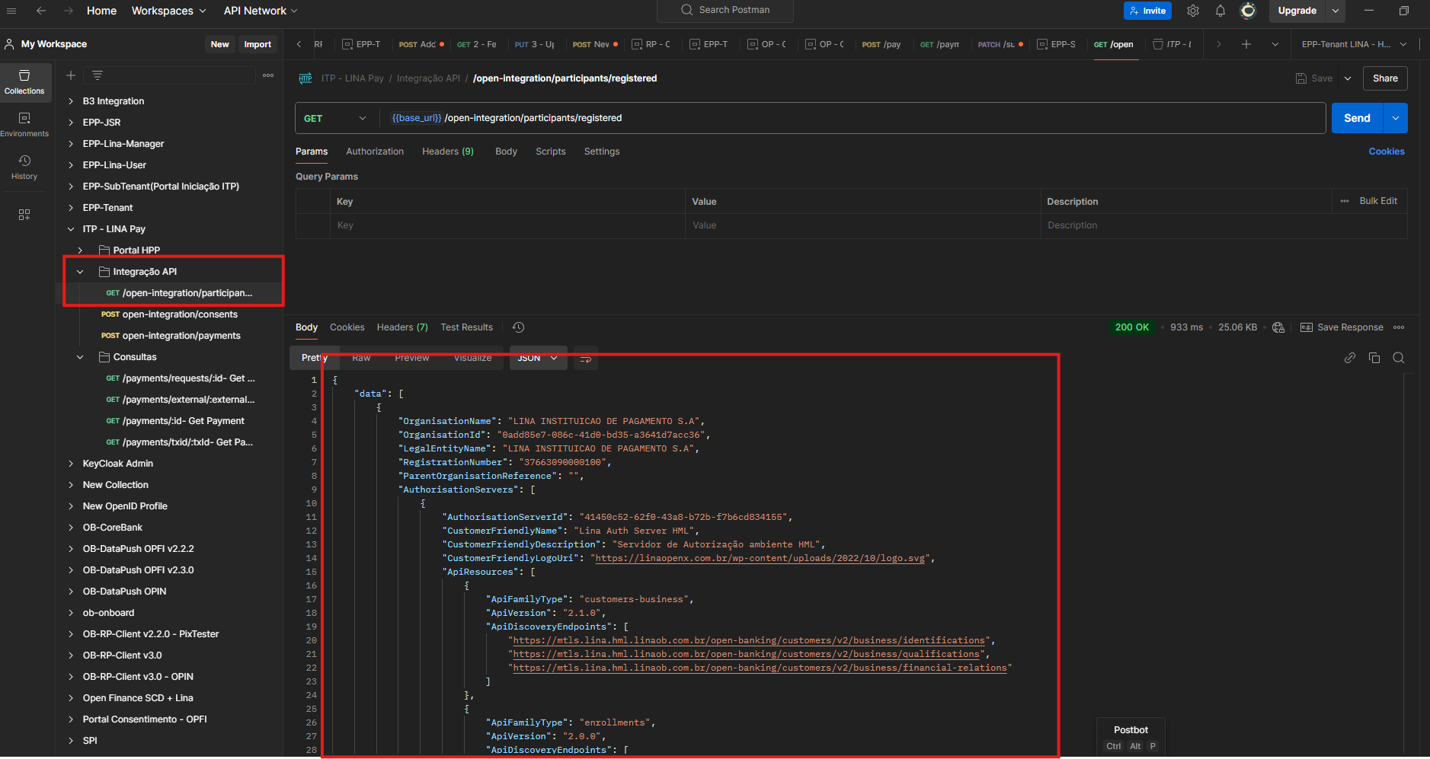Search within the response body
This screenshot has height=759, width=1430.
[x=1398, y=358]
